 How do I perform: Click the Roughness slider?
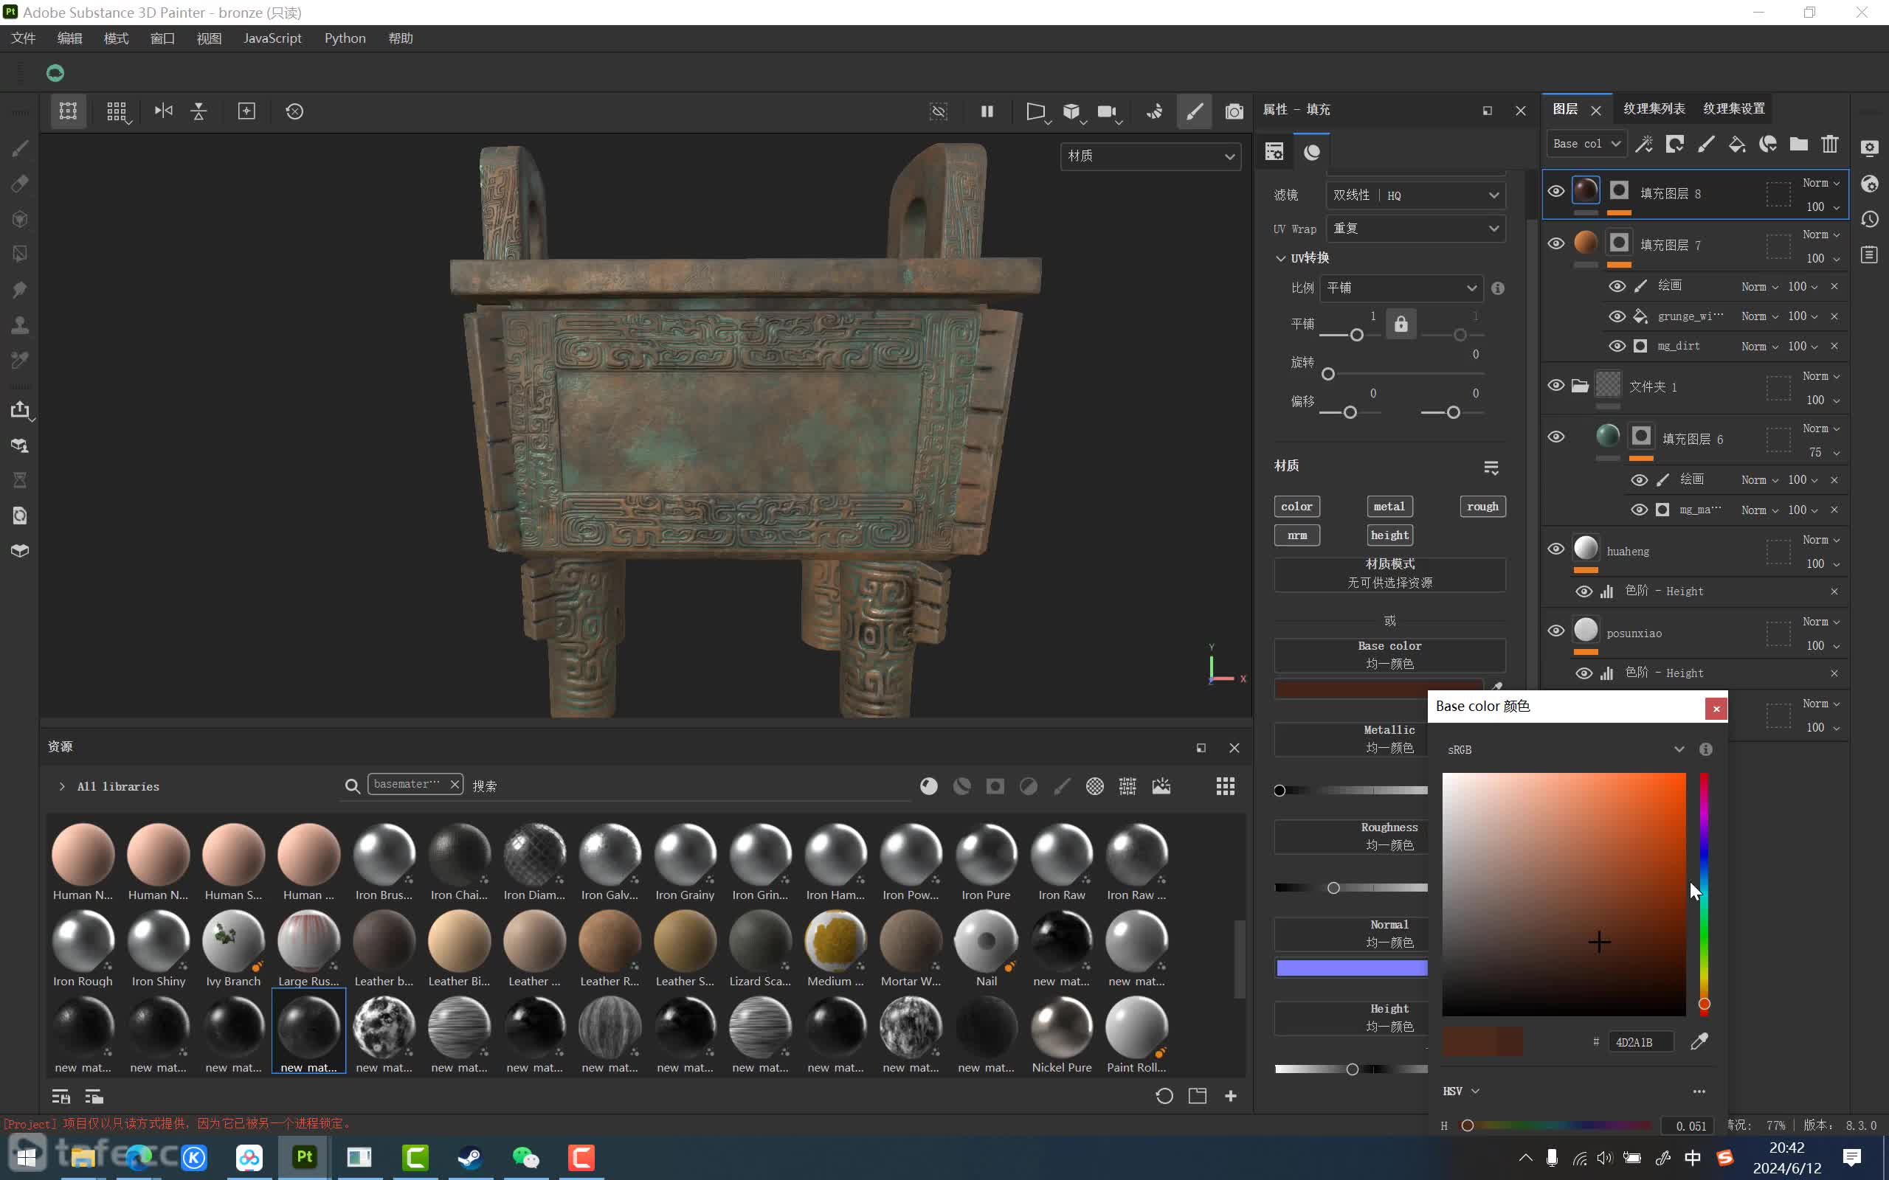click(x=1351, y=887)
